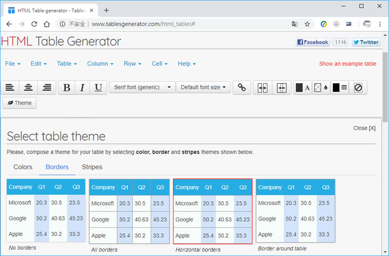The width and height of the screenshot is (389, 256).
Task: Switch to the Colors tab
Action: (x=23, y=167)
